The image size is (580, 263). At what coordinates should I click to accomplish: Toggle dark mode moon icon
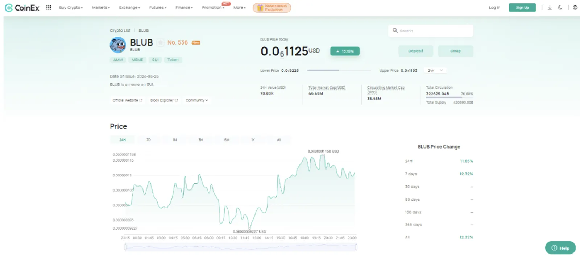click(x=560, y=7)
